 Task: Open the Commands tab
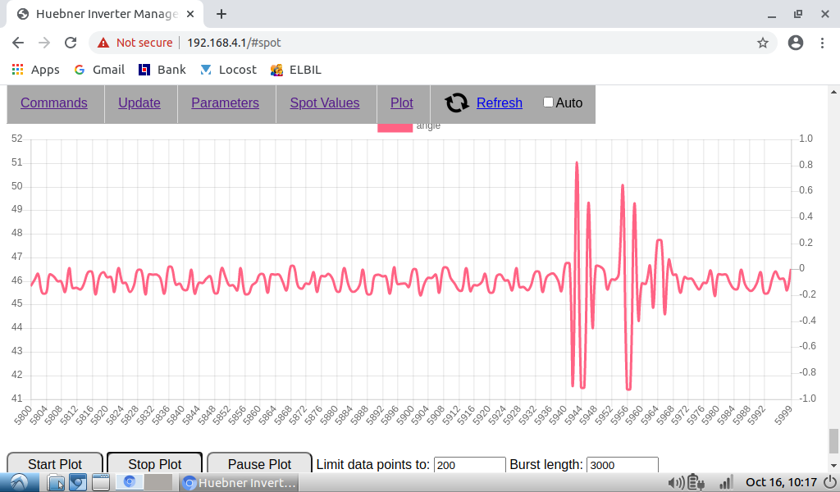[54, 102]
